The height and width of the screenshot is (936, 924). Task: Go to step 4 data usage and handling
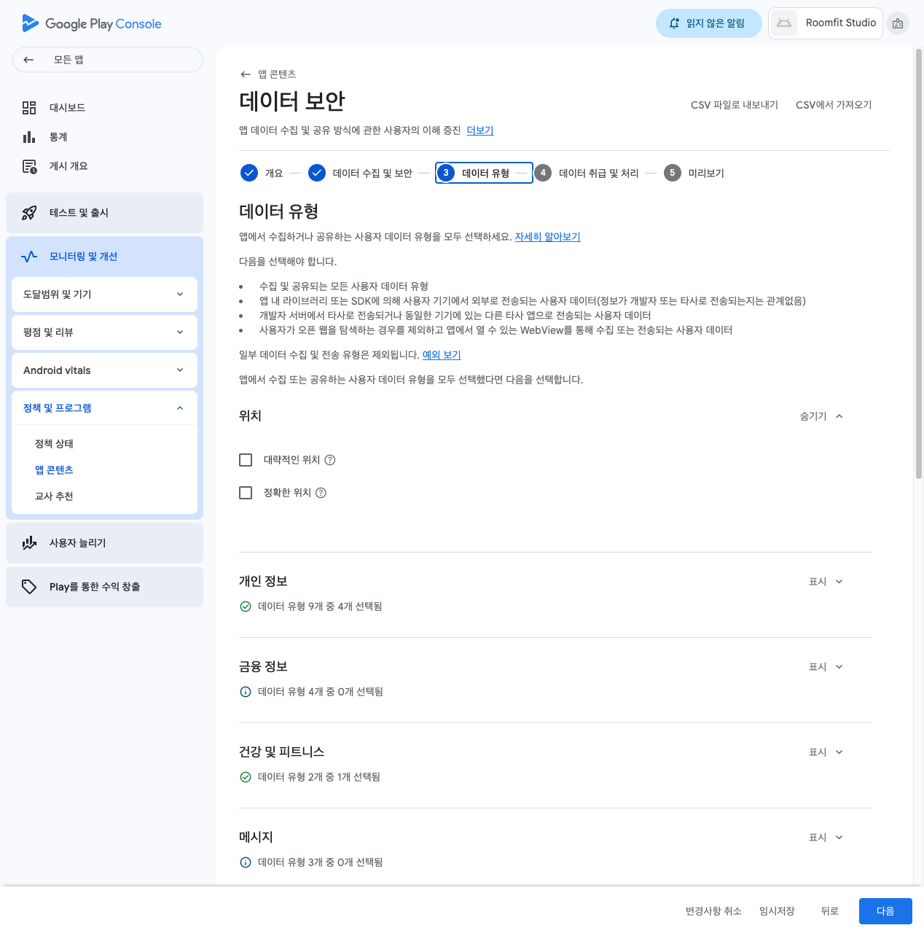tap(587, 173)
